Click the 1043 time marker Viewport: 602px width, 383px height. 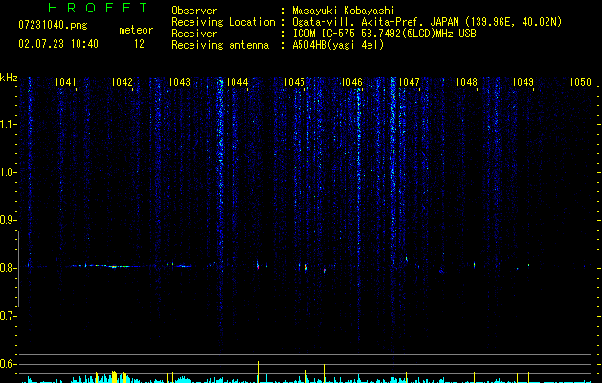click(x=179, y=82)
